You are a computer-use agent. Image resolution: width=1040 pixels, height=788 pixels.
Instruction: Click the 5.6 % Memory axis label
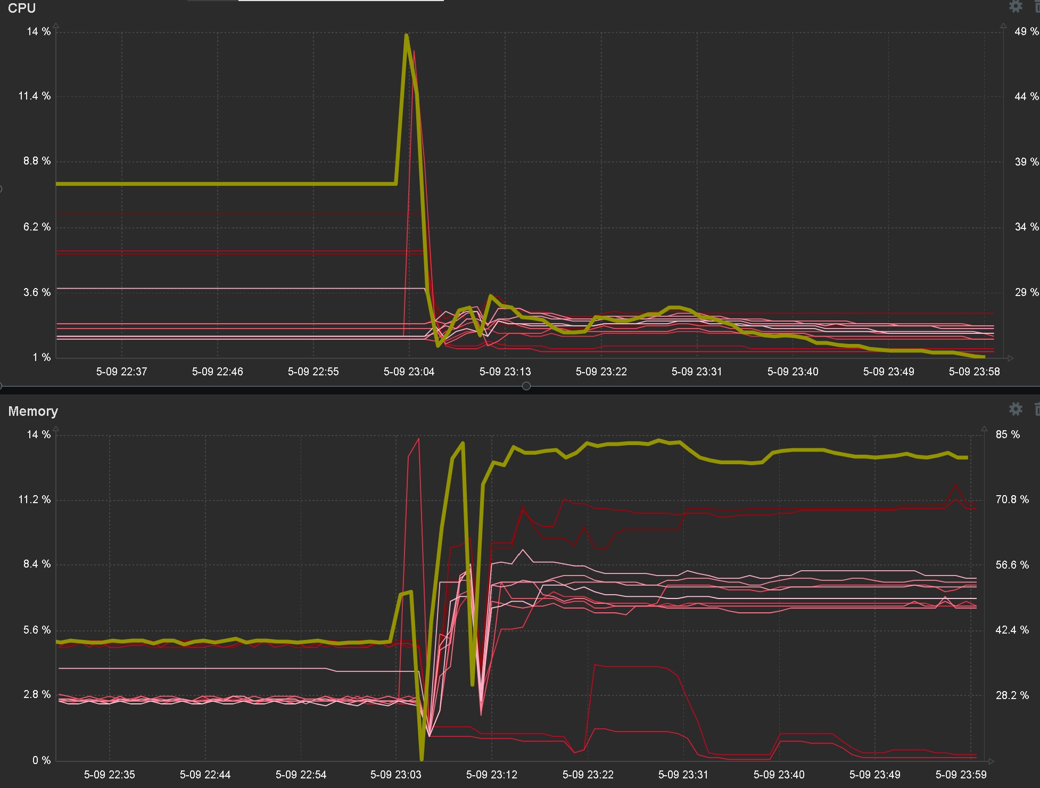37,630
